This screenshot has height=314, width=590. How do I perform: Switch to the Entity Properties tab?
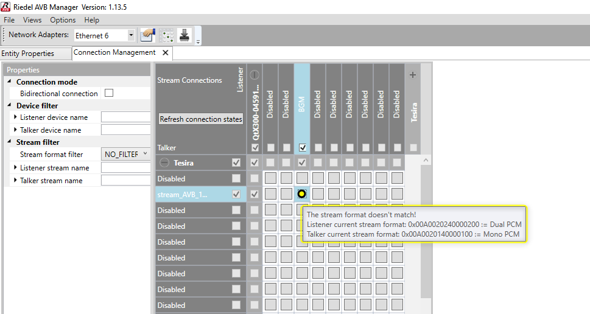(x=35, y=54)
